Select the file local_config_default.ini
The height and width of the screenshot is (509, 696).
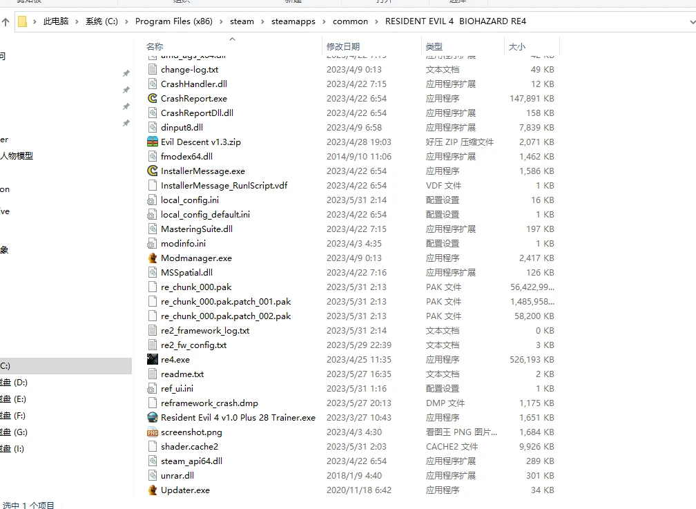coord(205,215)
